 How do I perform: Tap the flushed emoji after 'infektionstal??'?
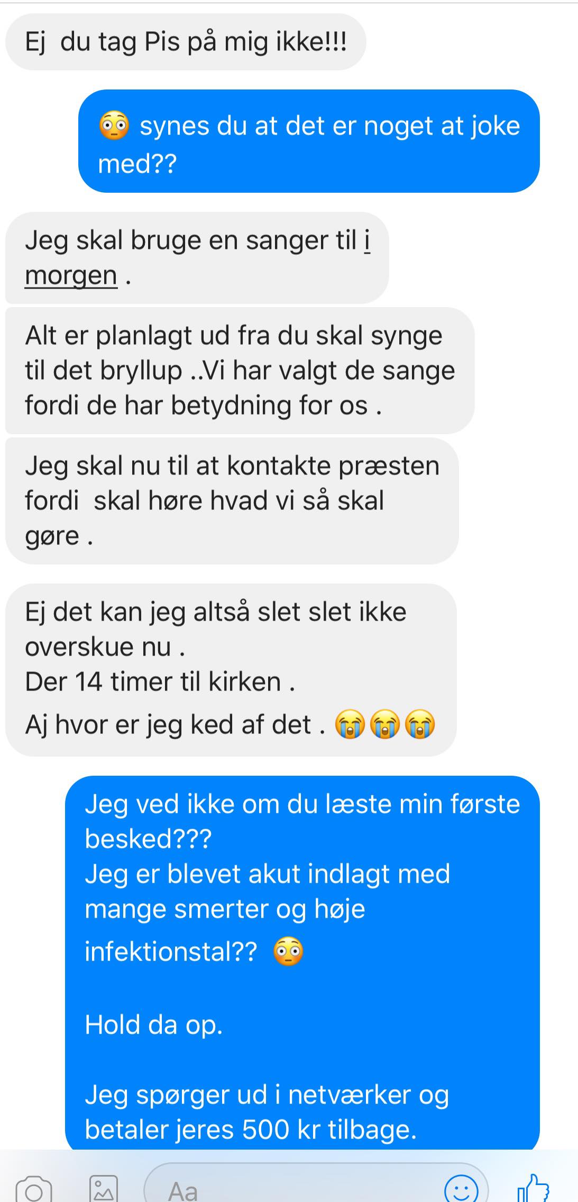(288, 952)
